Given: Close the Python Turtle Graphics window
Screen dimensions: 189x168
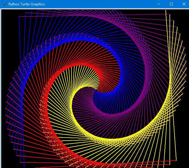Looking at the screenshot, I should [184, 4].
